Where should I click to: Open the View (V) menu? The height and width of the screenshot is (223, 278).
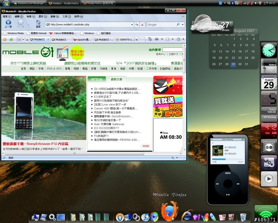pos(31,17)
